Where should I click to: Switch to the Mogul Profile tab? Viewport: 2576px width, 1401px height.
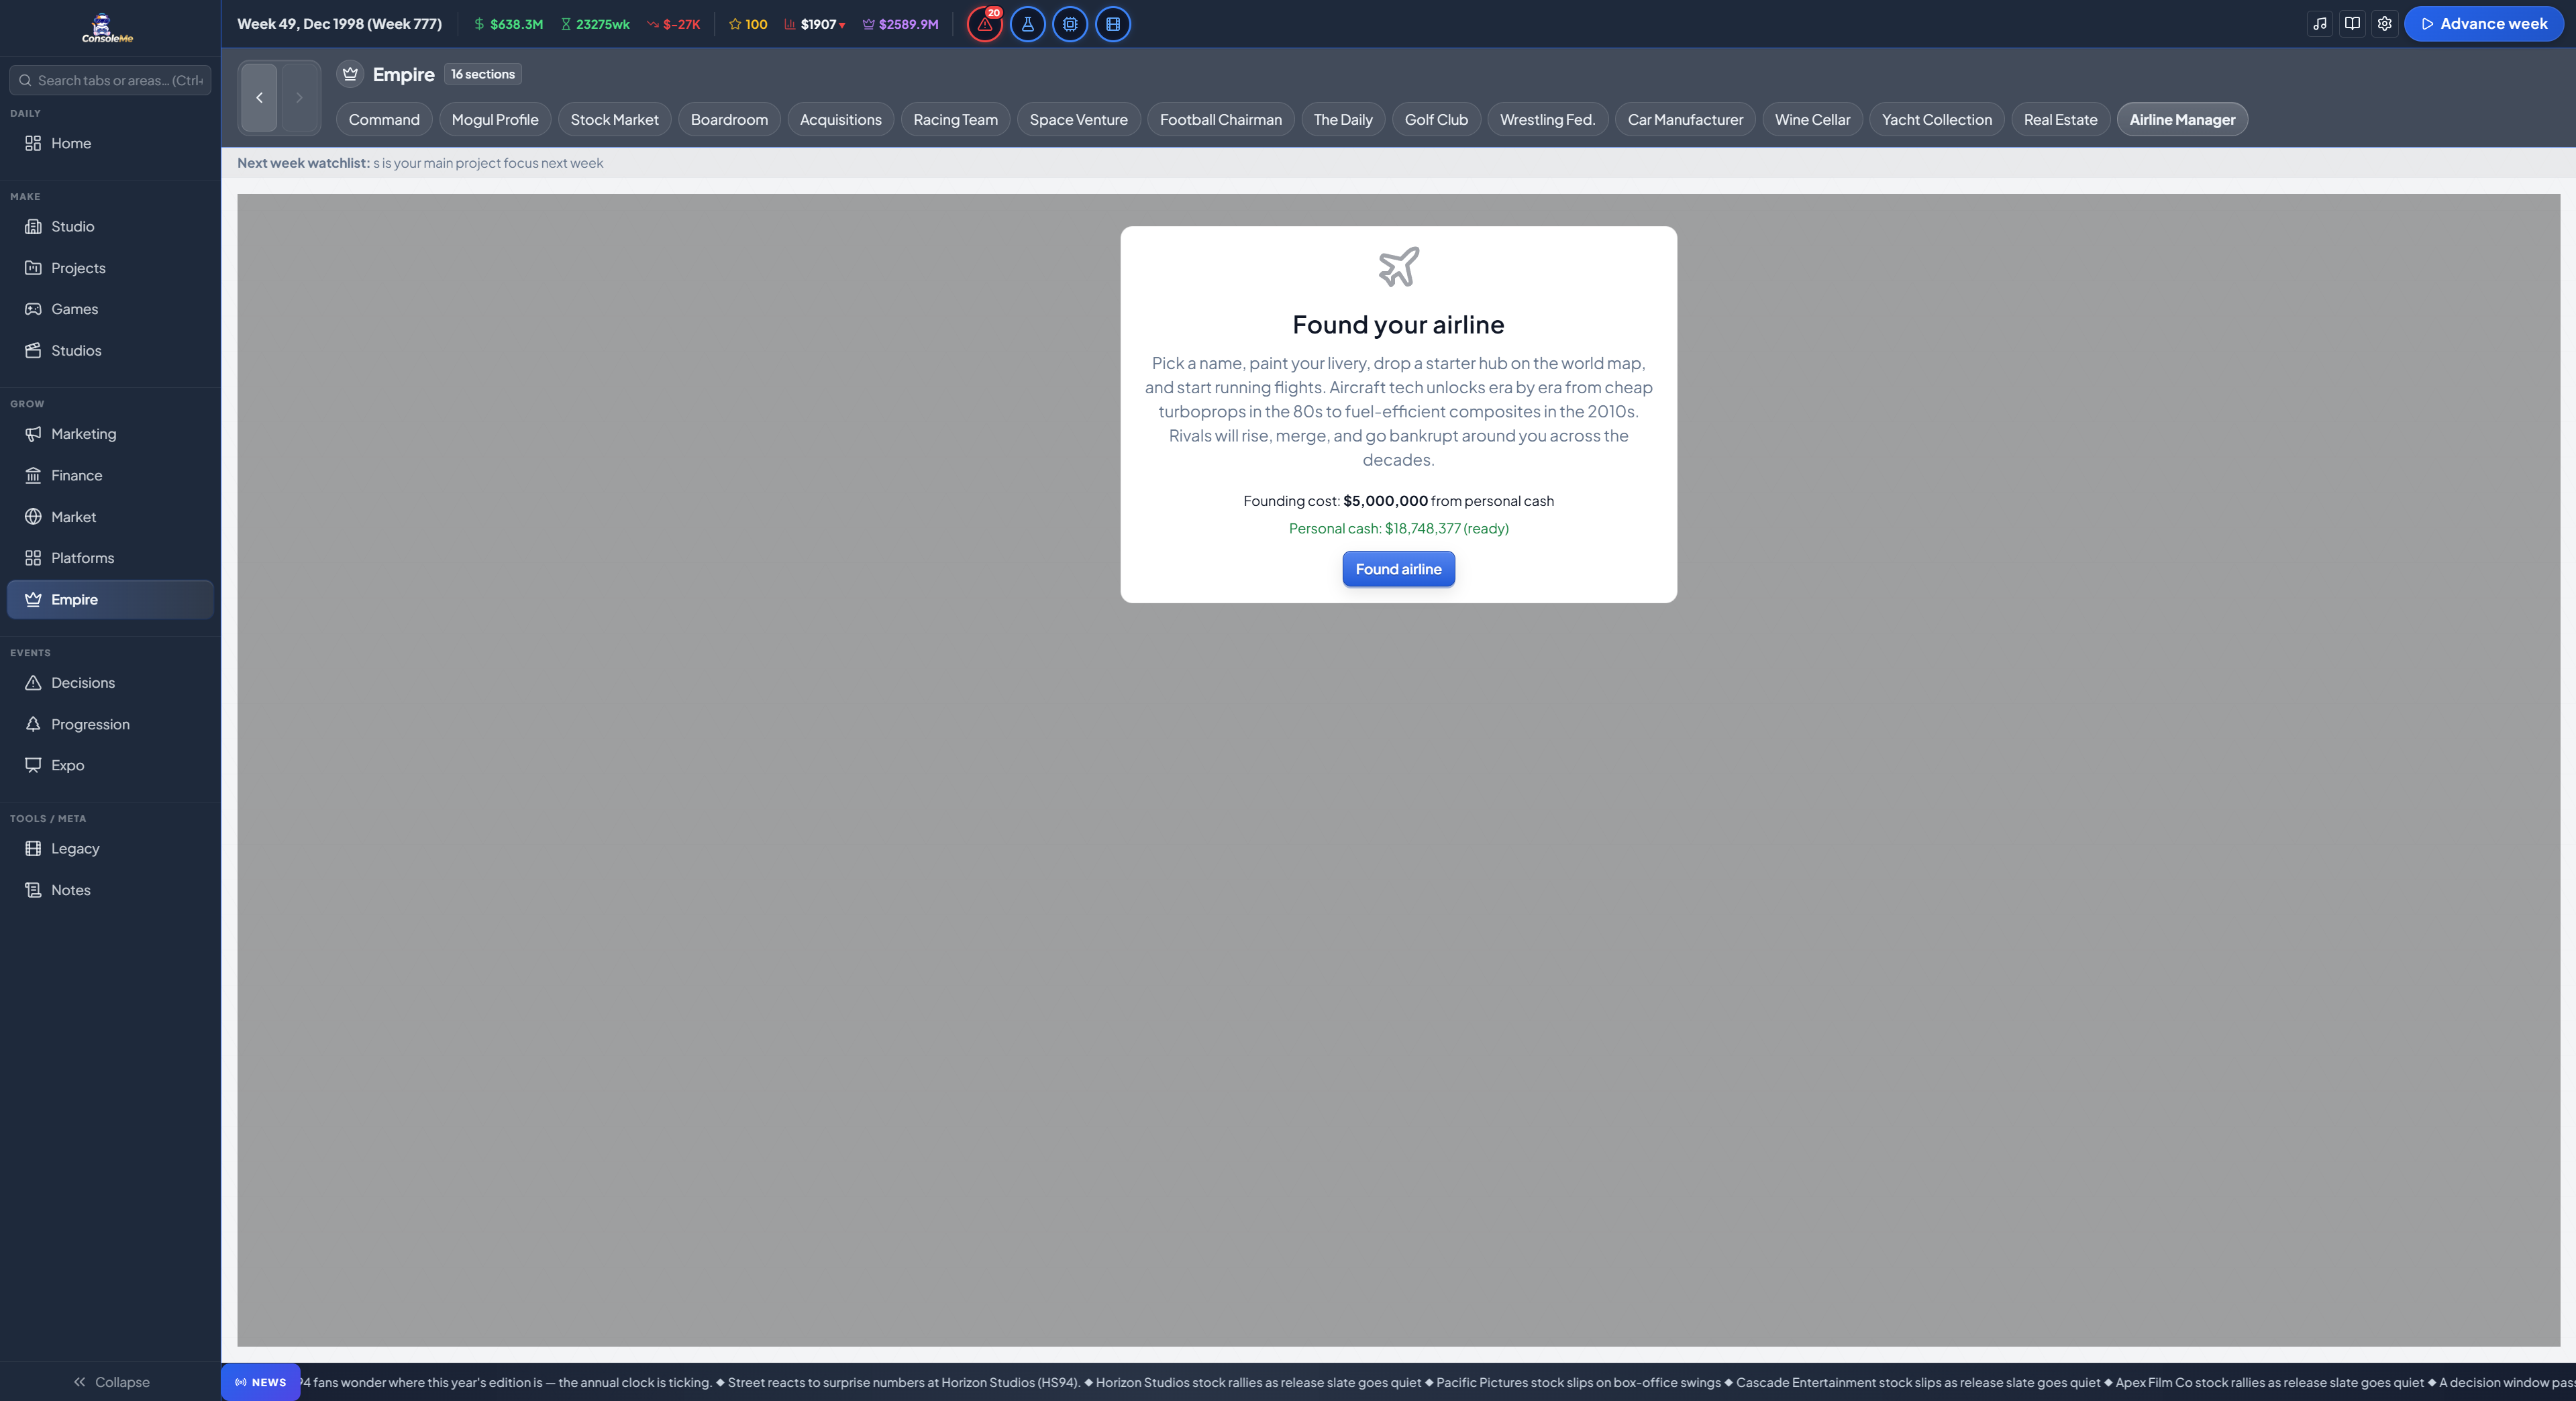tap(495, 119)
